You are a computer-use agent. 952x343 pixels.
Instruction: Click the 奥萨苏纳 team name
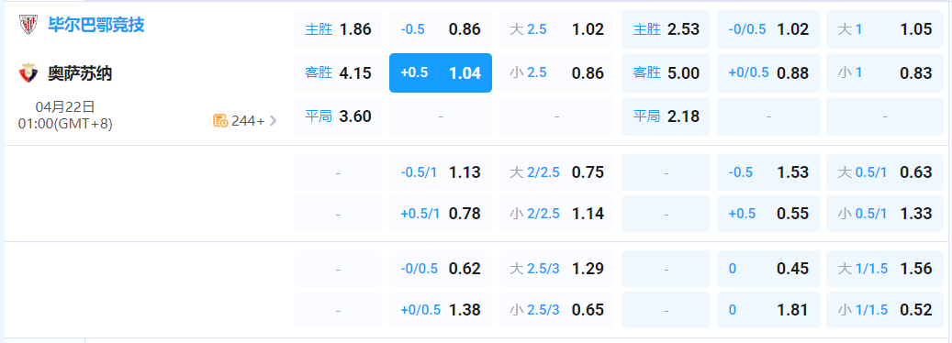(80, 74)
